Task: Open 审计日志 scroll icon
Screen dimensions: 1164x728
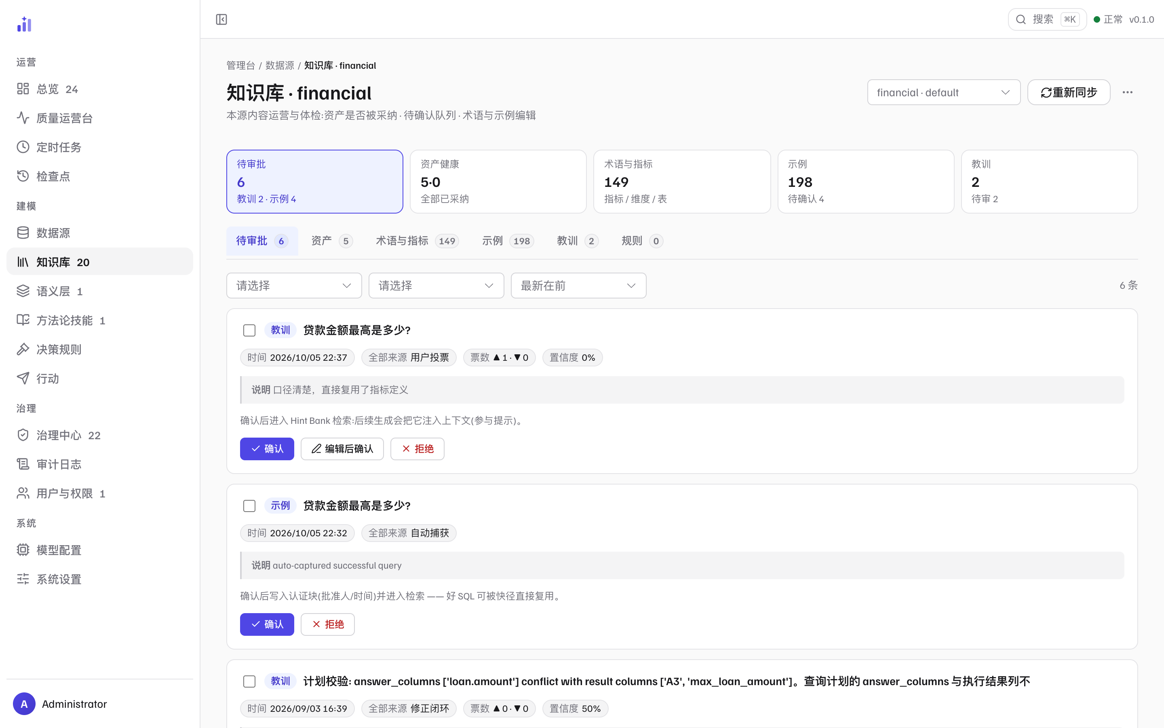Action: point(23,464)
